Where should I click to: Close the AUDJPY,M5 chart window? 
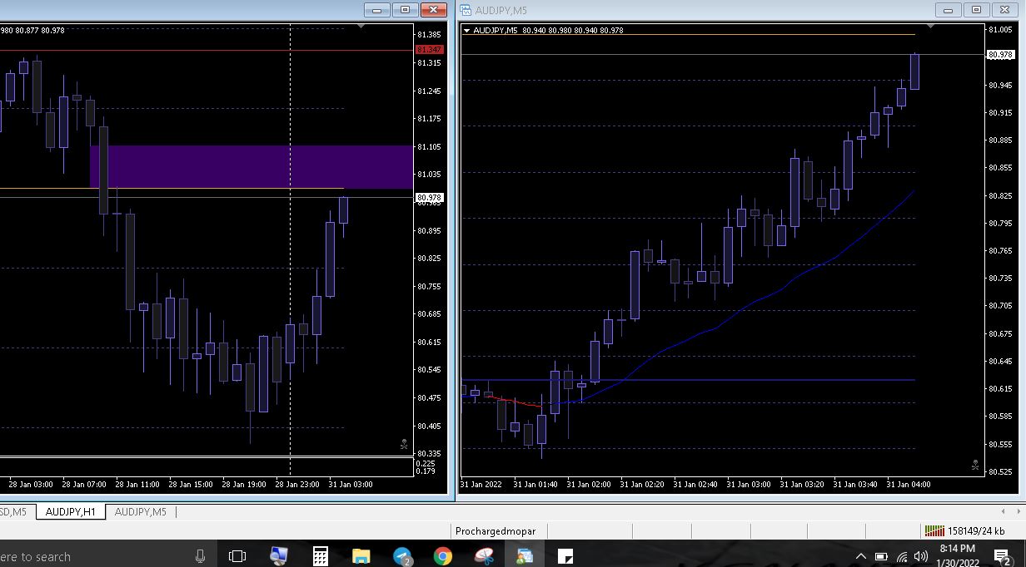(x=1004, y=10)
